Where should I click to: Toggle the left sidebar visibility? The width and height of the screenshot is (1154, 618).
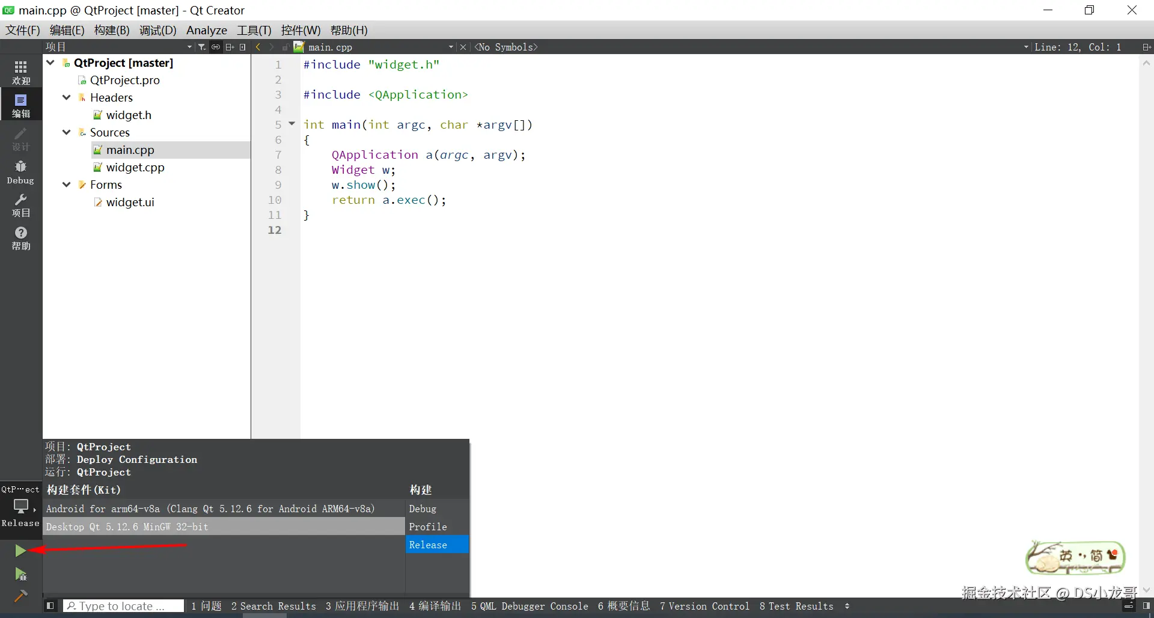[50, 606]
